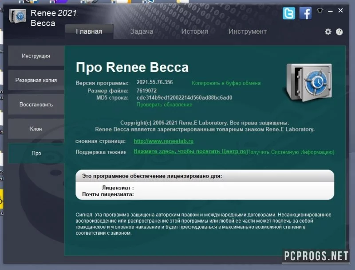Click the Версия программы label
Viewport: 355px width, 270px height.
point(102,83)
